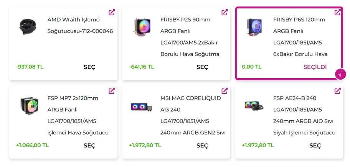The width and height of the screenshot is (350, 167).
Task: Pick FSP AE24-B 240 using SEÇ
Action: (x=315, y=146)
